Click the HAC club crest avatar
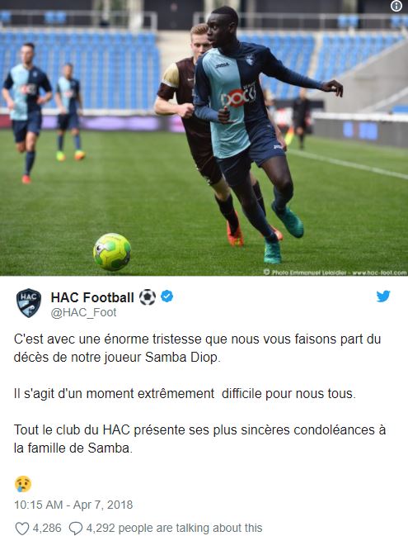Viewport: 408px width, 536px height. 29,303
